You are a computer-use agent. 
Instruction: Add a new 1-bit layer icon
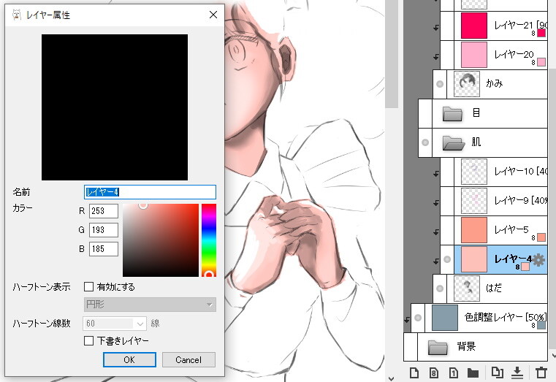click(x=454, y=373)
